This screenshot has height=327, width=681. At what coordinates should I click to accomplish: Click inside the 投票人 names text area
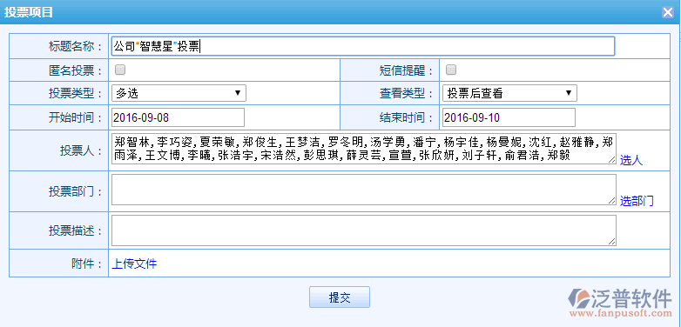point(364,149)
